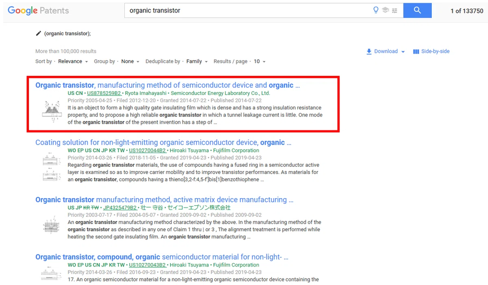Image resolution: width=488 pixels, height=285 pixels.
Task: Open patent number JP4325479B2 link
Action: (120, 208)
